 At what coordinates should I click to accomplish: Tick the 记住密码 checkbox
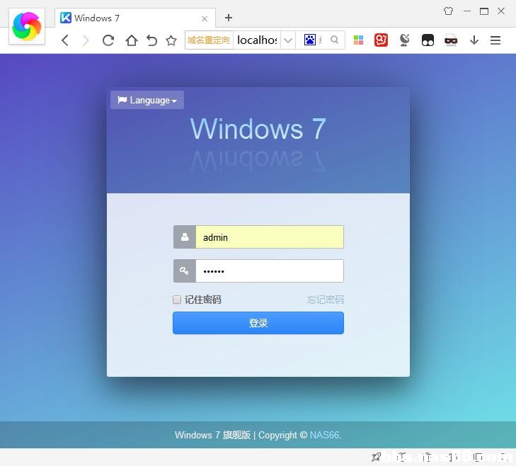[x=177, y=300]
